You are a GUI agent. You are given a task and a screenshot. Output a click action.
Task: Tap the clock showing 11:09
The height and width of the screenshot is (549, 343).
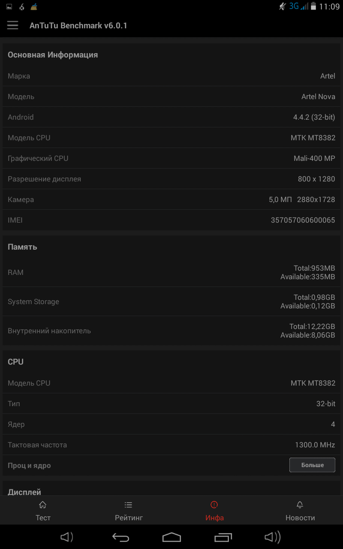tap(329, 7)
